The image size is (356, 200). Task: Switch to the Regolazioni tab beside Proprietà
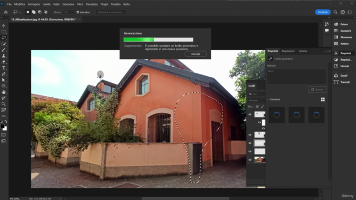[x=288, y=51]
